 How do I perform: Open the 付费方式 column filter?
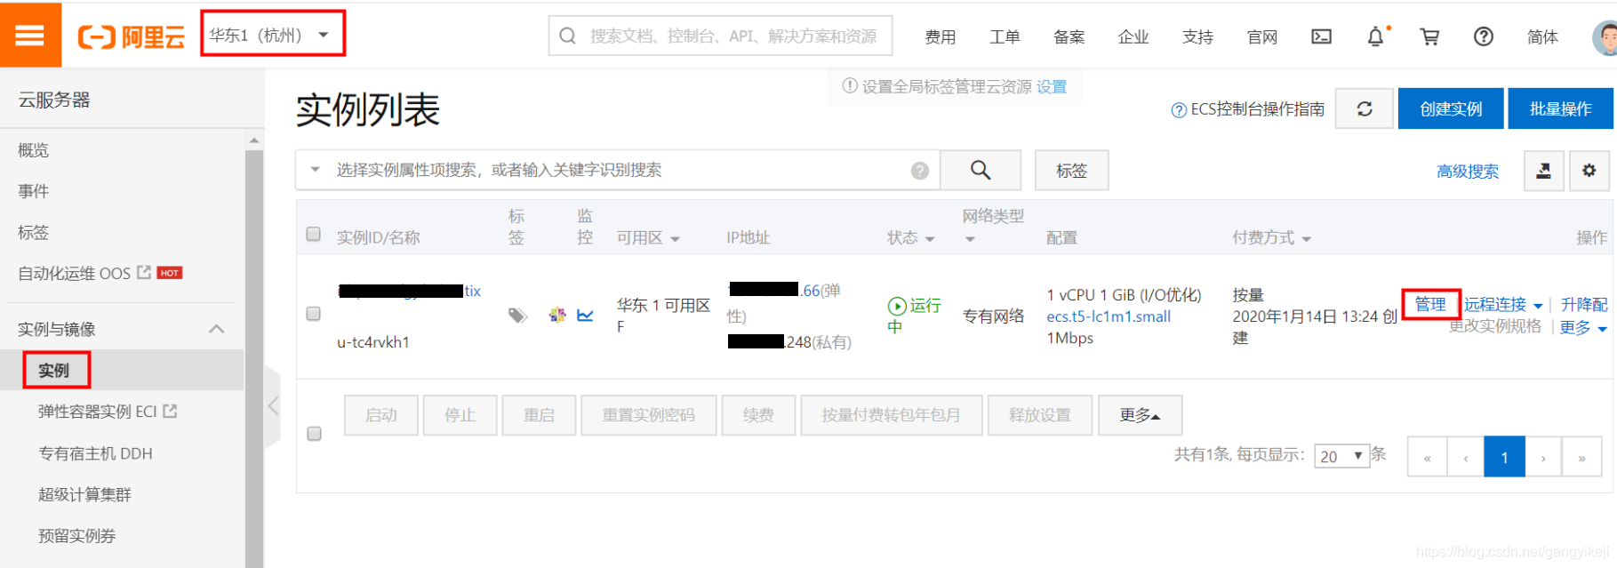(x=1307, y=239)
